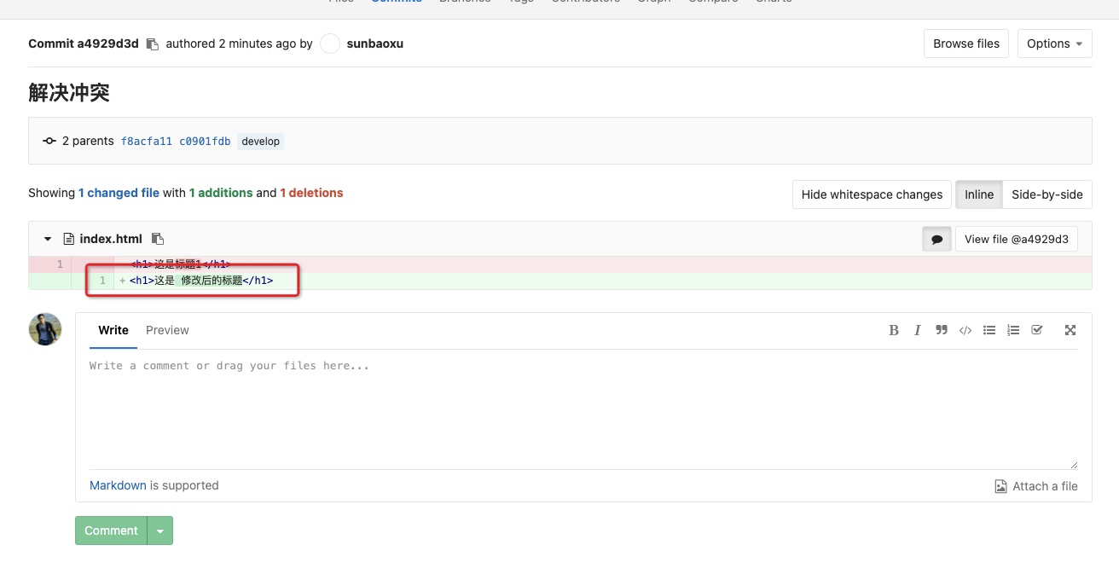This screenshot has width=1119, height=574.
Task: Insert code formatting in the comment
Action: tap(965, 330)
